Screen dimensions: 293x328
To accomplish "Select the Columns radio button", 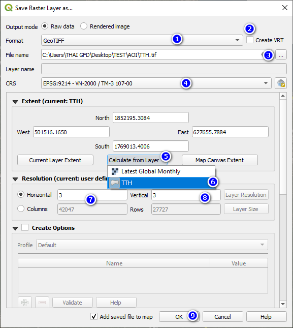I will tap(21, 208).
